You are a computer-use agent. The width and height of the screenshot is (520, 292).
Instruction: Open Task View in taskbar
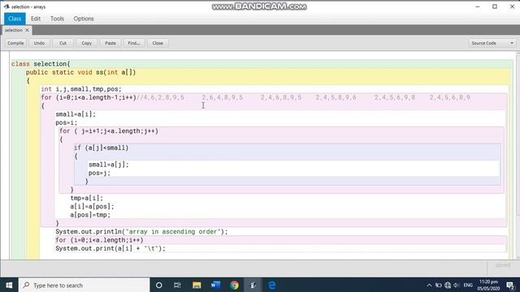pos(177,285)
